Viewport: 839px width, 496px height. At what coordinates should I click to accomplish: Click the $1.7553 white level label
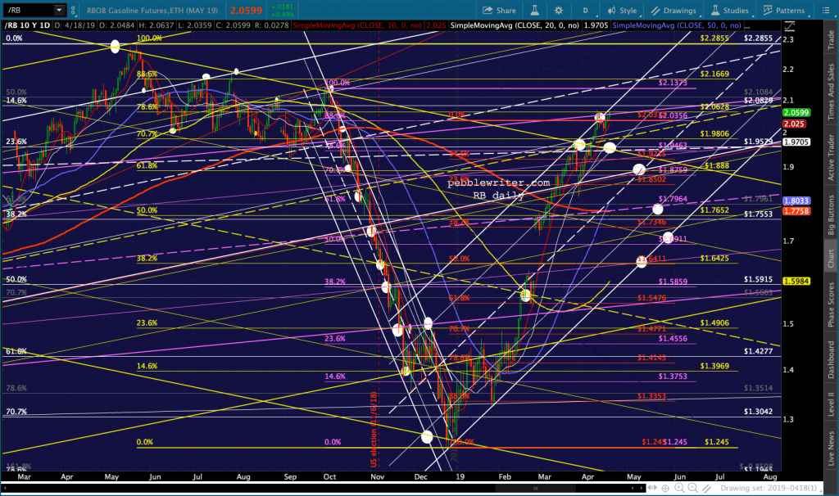tap(758, 214)
